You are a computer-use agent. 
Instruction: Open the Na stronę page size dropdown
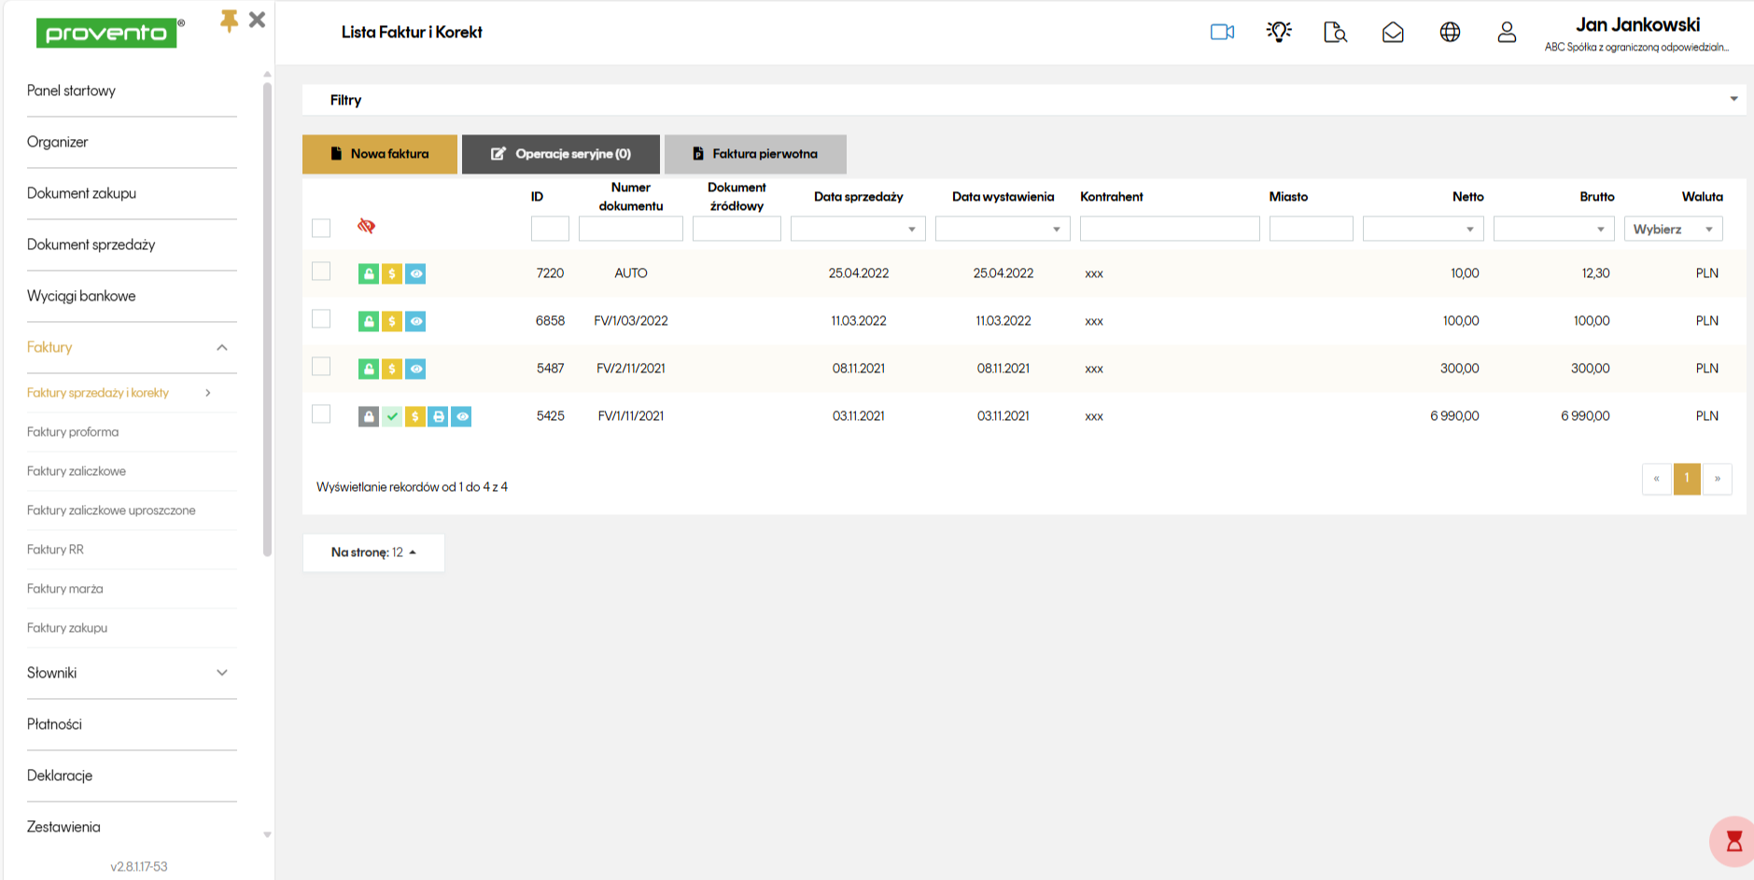(x=373, y=552)
